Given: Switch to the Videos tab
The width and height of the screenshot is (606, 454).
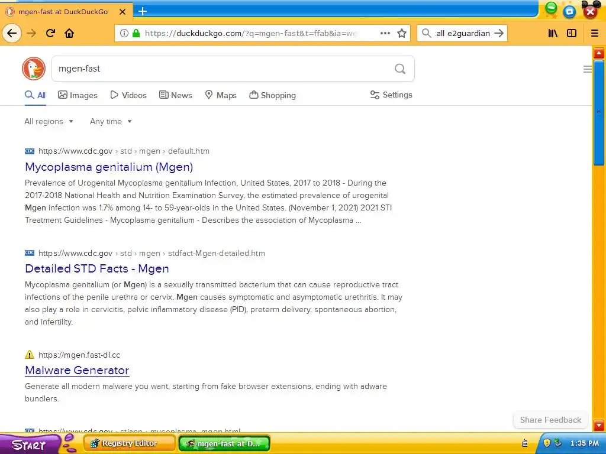Looking at the screenshot, I should point(128,95).
